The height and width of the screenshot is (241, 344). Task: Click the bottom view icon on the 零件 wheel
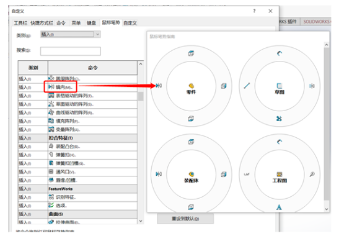click(191, 119)
